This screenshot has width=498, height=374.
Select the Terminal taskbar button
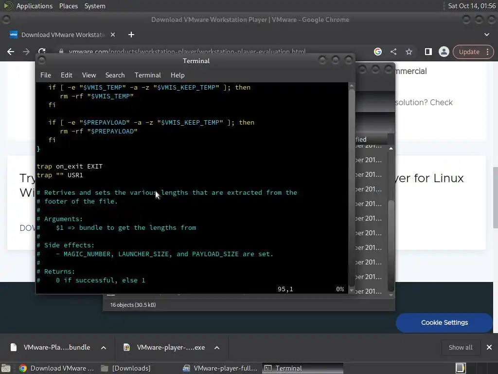(302, 368)
